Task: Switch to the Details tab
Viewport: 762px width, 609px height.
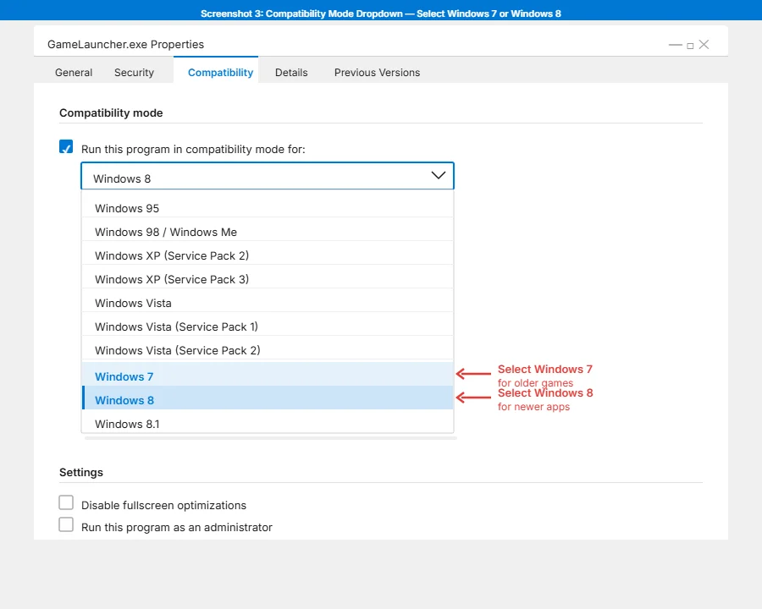Action: [291, 73]
